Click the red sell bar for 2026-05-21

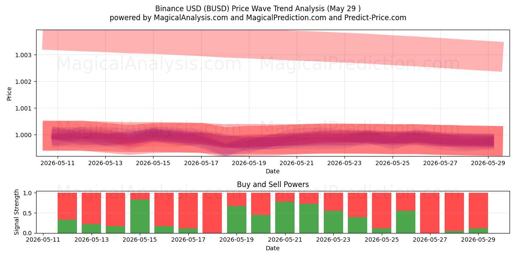pyautogui.click(x=285, y=197)
